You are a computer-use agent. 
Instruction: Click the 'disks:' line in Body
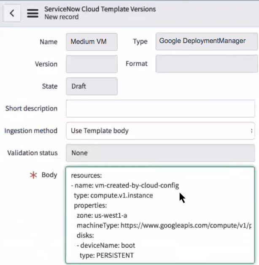point(85,235)
